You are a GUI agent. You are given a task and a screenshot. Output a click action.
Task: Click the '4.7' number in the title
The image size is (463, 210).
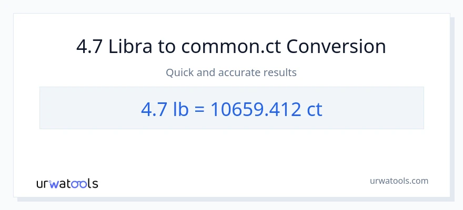[90, 47]
